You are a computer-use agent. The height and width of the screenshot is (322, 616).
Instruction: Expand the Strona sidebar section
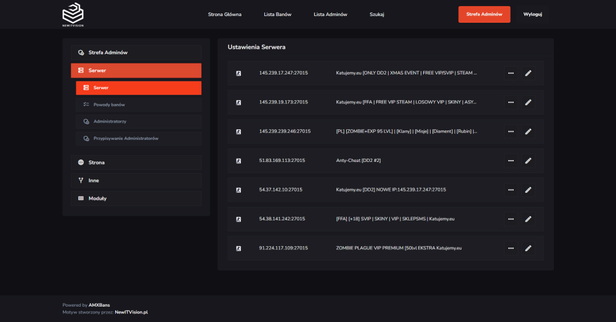[x=136, y=163]
